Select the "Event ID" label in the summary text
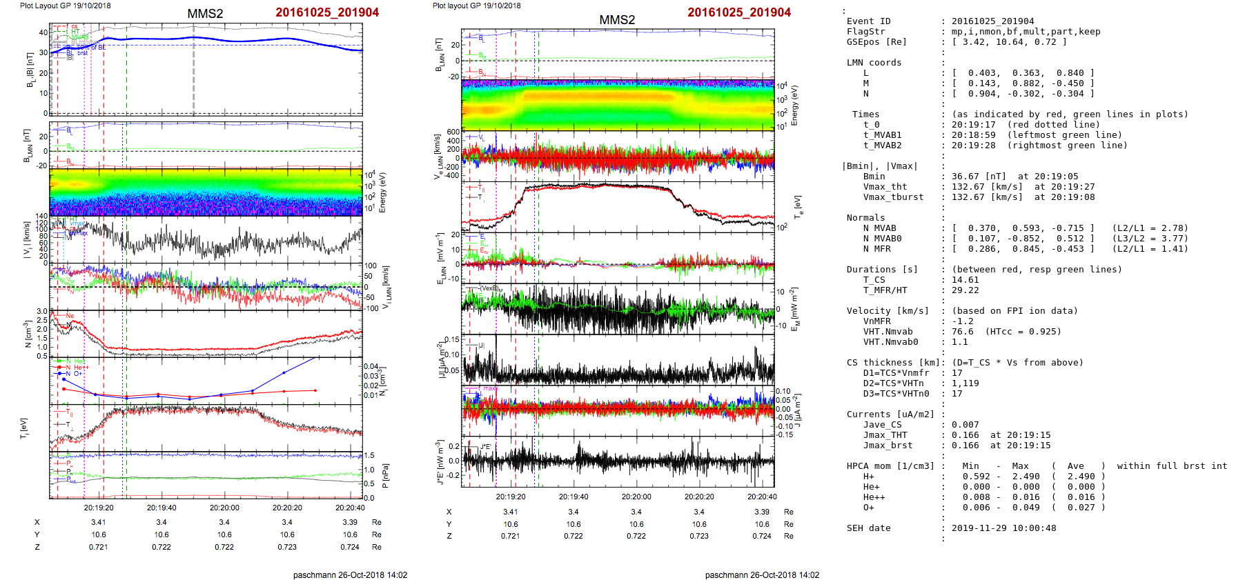1245x580 pixels. tap(869, 21)
